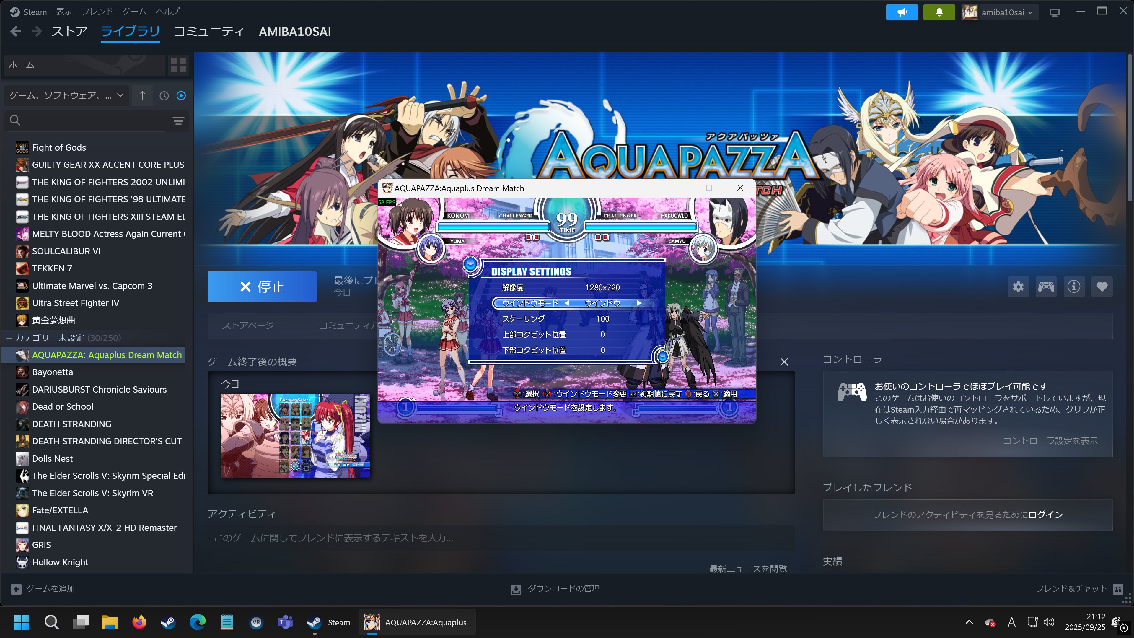Viewport: 1134px width, 638px height.
Task: Show game info icon
Action: tap(1074, 287)
